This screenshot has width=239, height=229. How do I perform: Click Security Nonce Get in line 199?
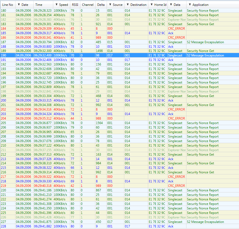point(200,96)
